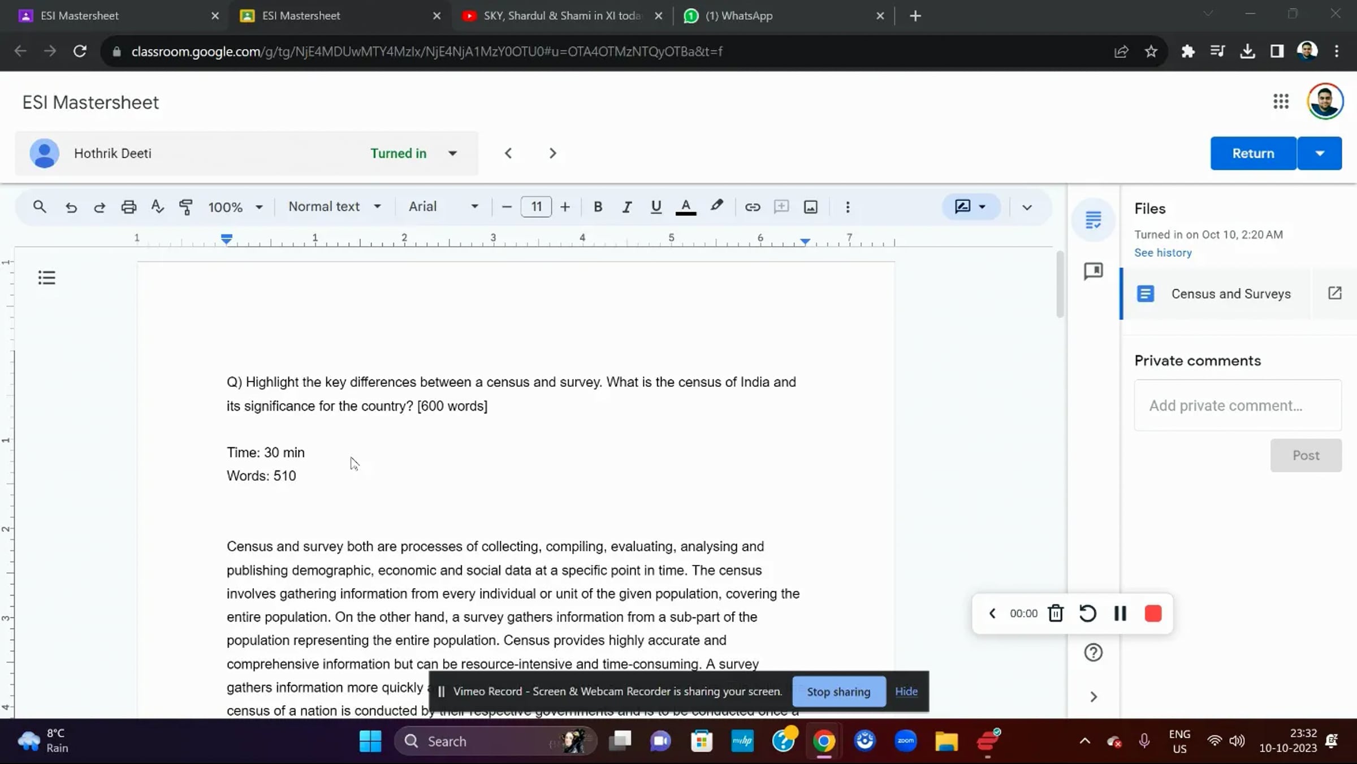Image resolution: width=1357 pixels, height=764 pixels.
Task: Click the spell check icon
Action: tap(158, 207)
